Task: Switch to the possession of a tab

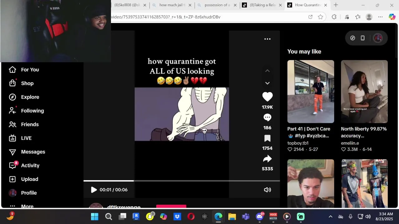Action: click(x=217, y=5)
